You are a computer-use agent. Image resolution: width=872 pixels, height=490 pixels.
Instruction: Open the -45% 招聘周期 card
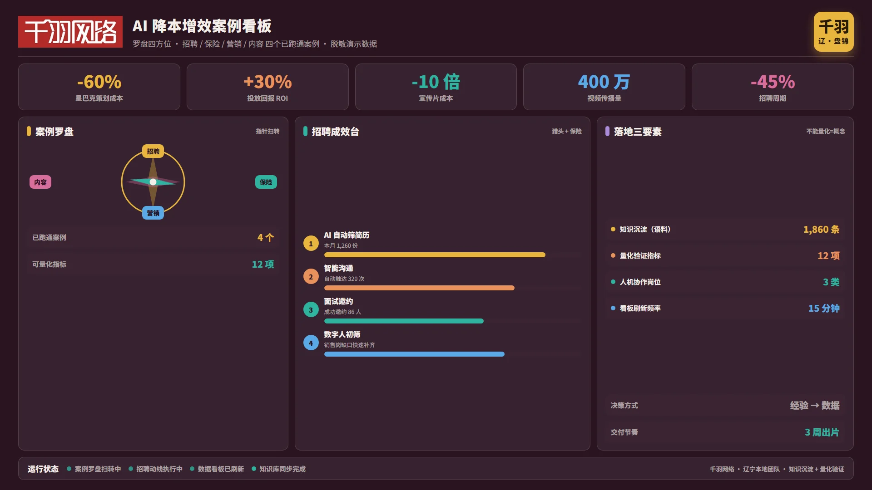click(x=773, y=87)
